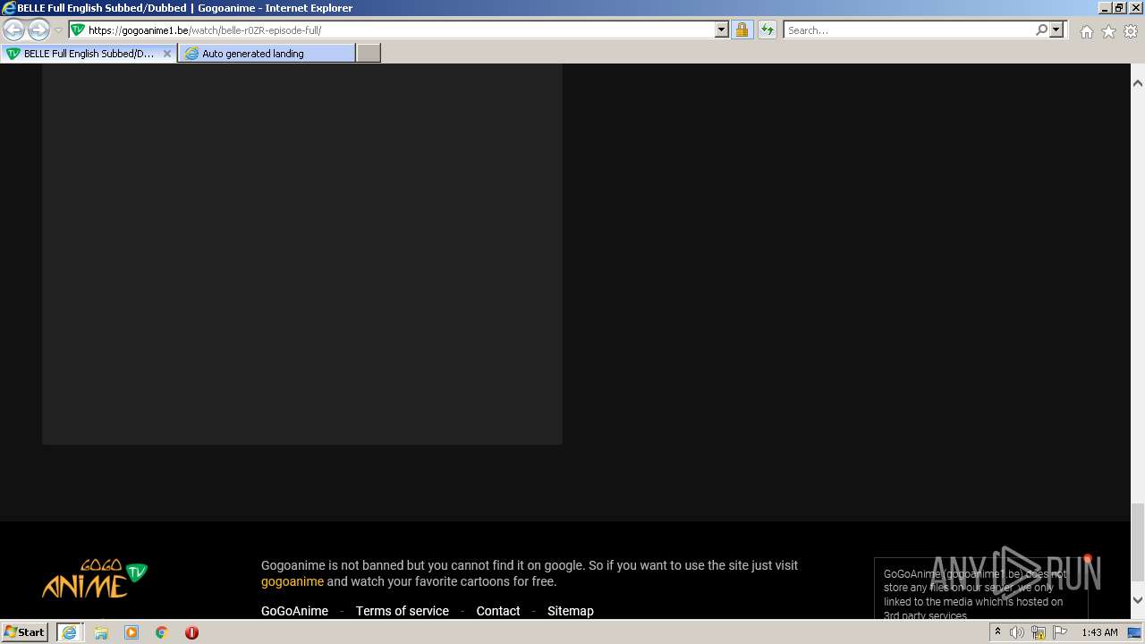Expand the address bar autocomplete dropdown
This screenshot has height=644, width=1145.
click(x=722, y=30)
